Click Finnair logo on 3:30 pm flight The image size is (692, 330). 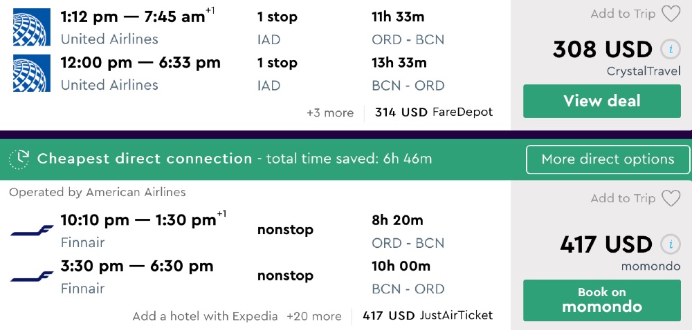[32, 276]
